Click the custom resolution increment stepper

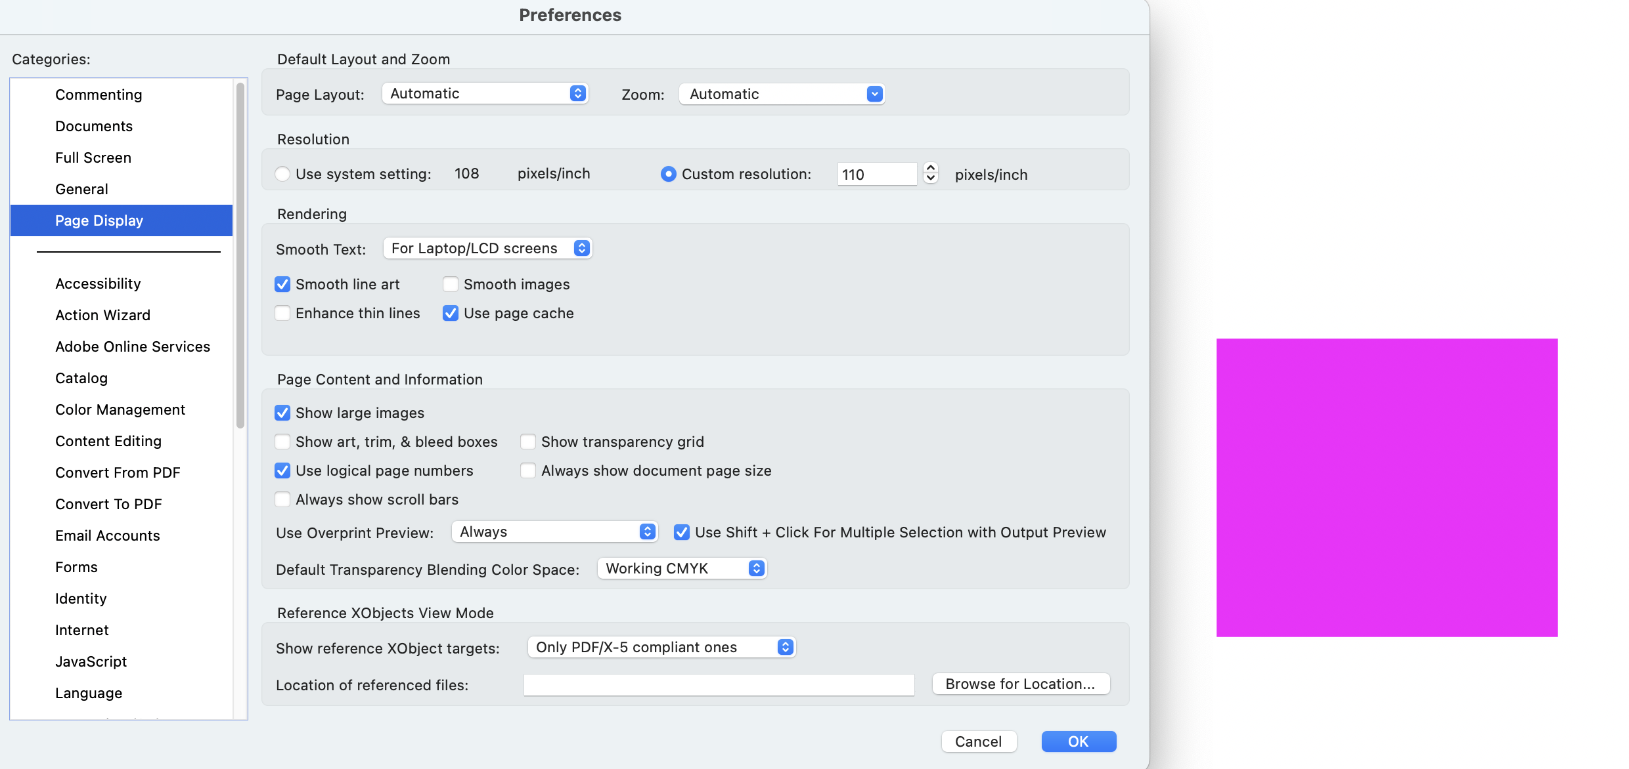[931, 169]
